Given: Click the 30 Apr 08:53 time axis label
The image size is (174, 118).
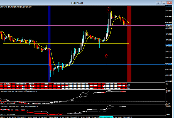Looking at the screenshot, I should (43, 117).
